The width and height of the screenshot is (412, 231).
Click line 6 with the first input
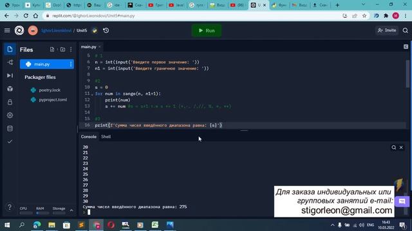pyautogui.click(x=147, y=62)
